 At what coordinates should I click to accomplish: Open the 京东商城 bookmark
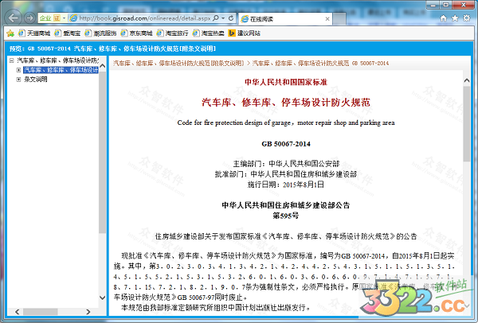[x=136, y=33]
